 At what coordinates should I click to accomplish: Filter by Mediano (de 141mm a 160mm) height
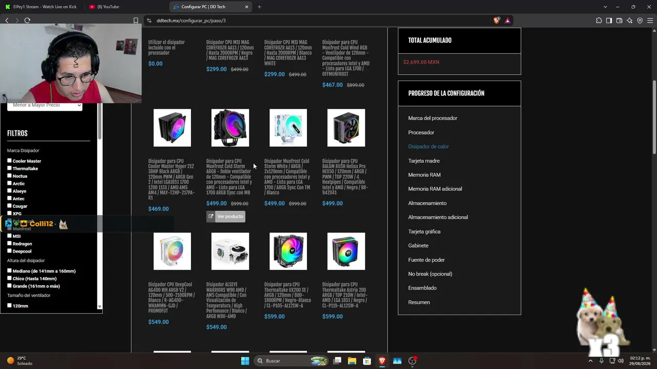point(9,271)
